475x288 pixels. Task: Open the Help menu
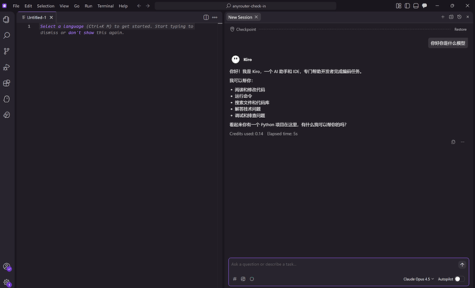123,6
